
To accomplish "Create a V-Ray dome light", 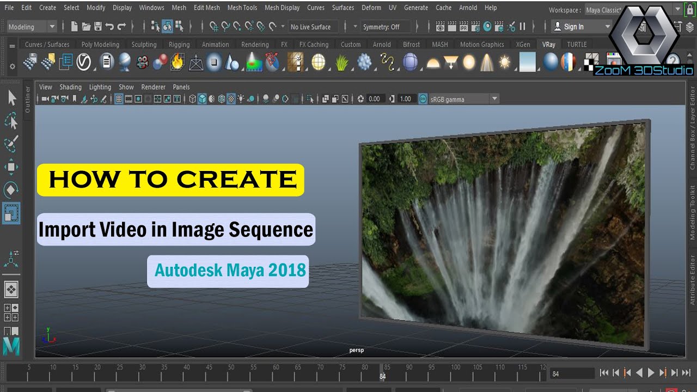I will 433,63.
